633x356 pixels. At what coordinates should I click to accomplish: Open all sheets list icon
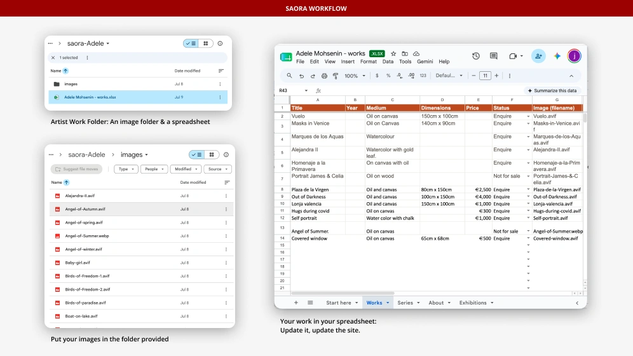[x=310, y=303]
